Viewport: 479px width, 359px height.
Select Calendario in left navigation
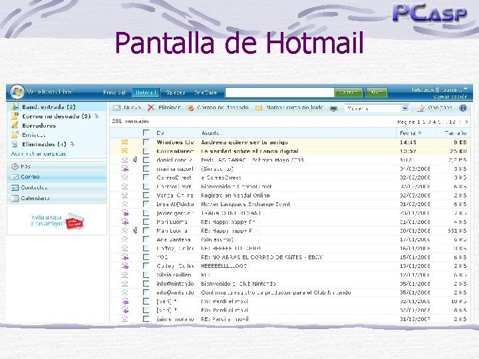[57, 198]
